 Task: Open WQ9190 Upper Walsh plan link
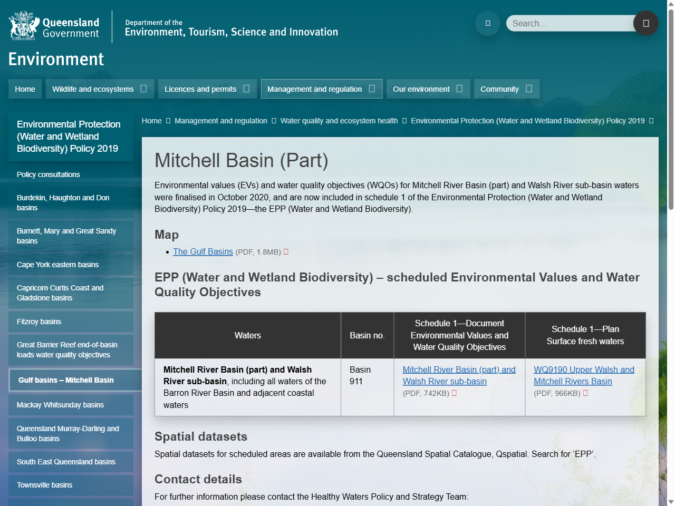point(584,375)
